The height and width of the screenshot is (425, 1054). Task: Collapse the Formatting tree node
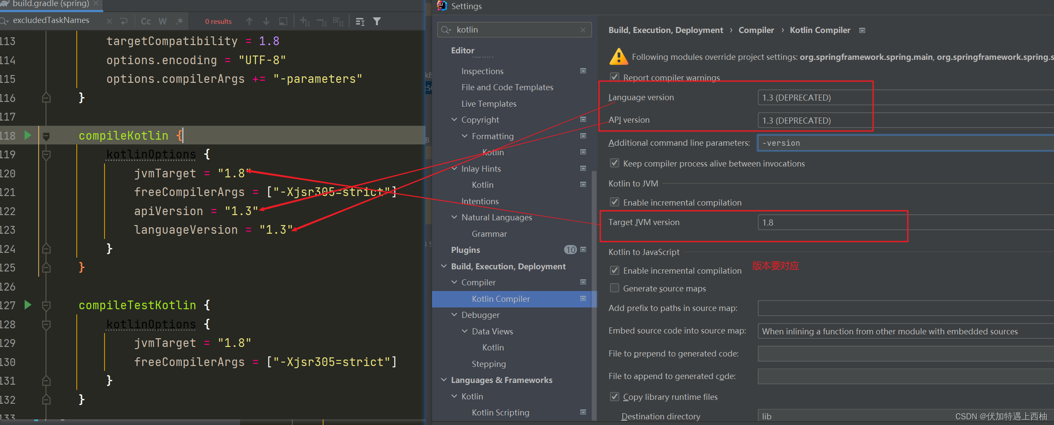click(x=465, y=136)
